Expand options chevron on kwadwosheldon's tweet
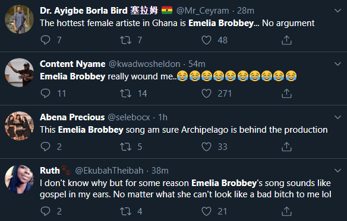The width and height of the screenshot is (347, 221). pyautogui.click(x=337, y=64)
